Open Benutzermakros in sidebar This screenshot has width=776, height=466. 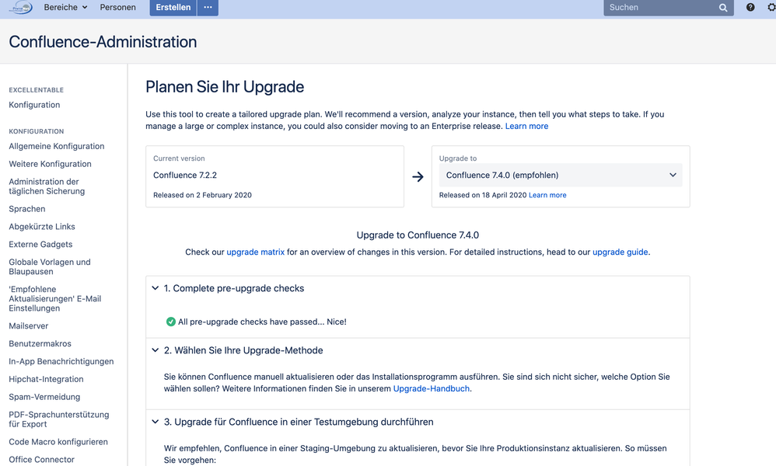[x=40, y=344]
